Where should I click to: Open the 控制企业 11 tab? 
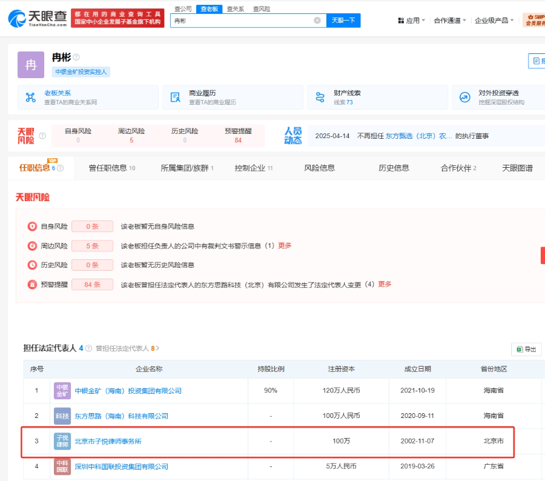pyautogui.click(x=254, y=168)
